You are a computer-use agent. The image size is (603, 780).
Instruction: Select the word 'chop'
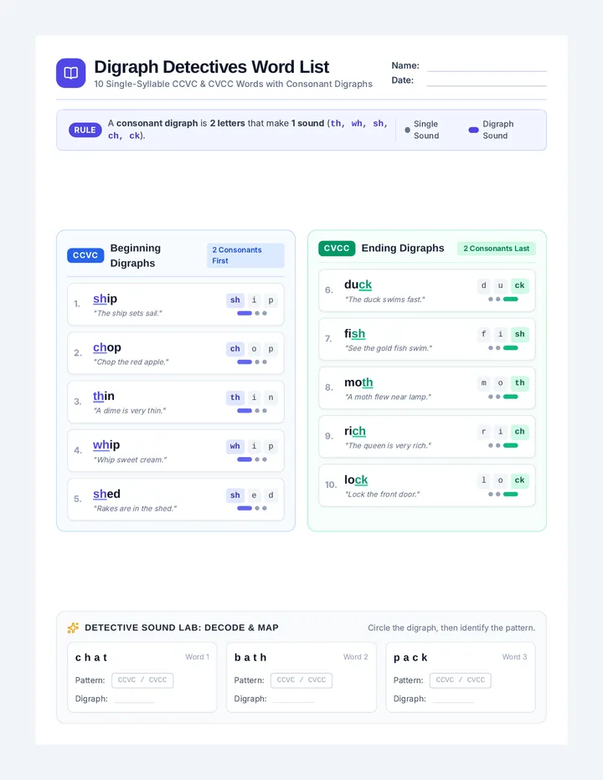pyautogui.click(x=107, y=347)
